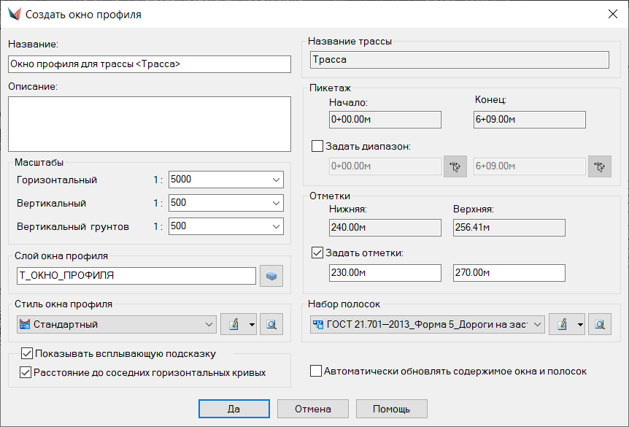Open the Горизонтальный scale dropdown
This screenshot has height=427, width=629.
[275, 180]
